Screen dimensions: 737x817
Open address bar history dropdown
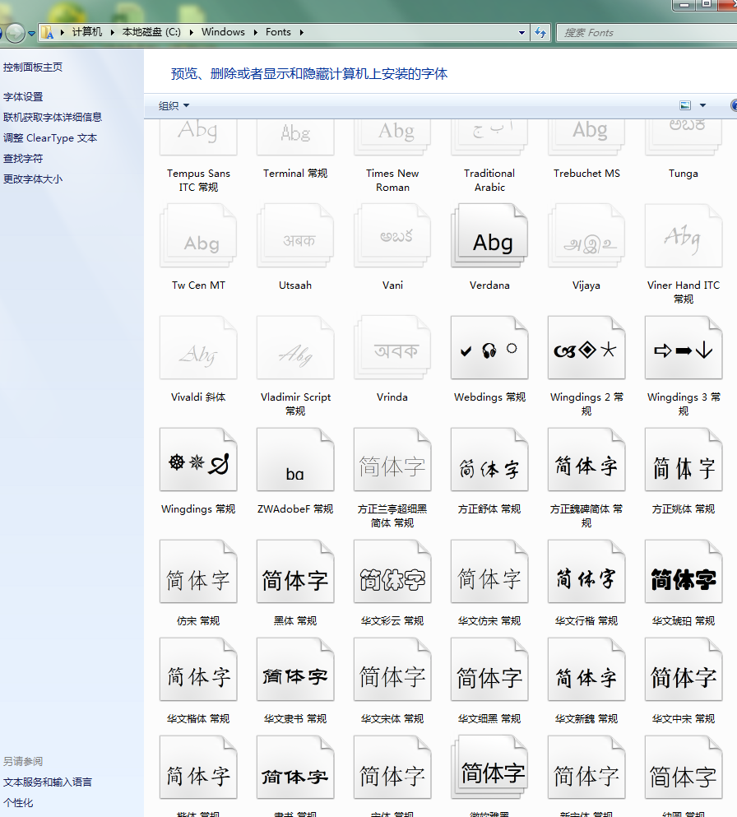521,33
